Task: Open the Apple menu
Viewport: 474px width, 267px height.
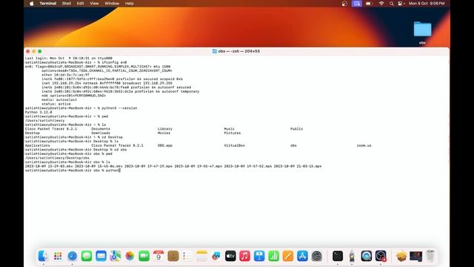Action: coord(32,3)
